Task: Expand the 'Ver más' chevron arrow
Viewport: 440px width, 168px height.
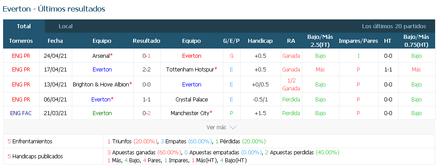Action: pyautogui.click(x=233, y=127)
